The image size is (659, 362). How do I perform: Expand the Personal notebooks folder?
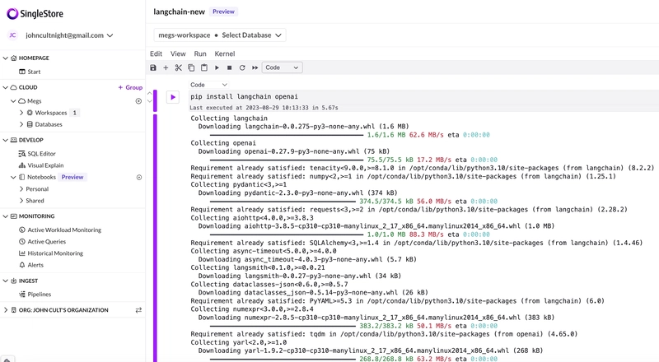(x=21, y=189)
